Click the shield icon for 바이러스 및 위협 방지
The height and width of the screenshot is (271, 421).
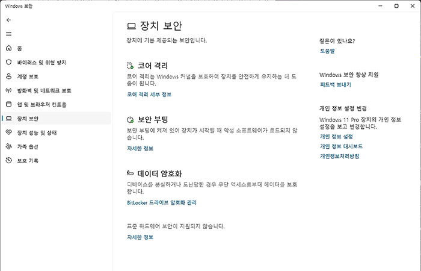(8, 62)
